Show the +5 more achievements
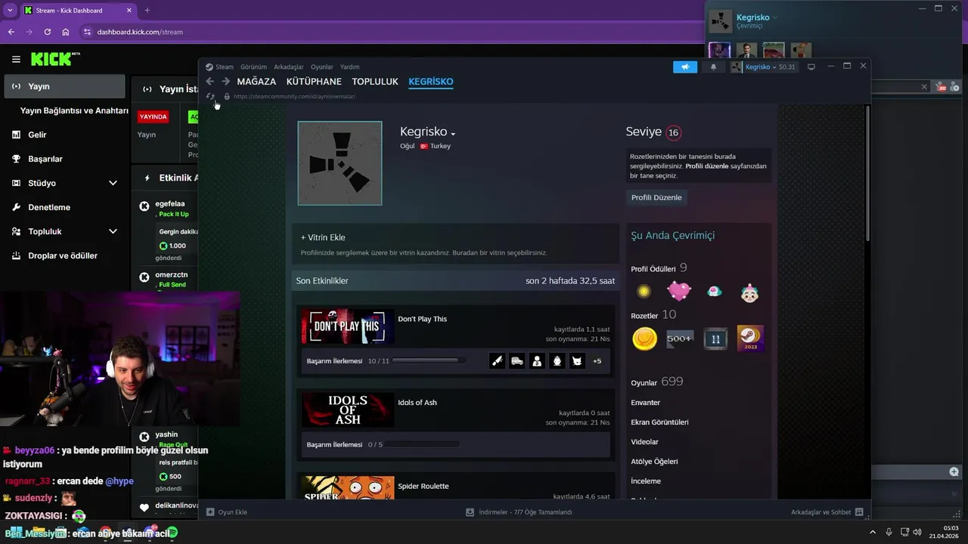Screen dimensions: 968x544 597,361
